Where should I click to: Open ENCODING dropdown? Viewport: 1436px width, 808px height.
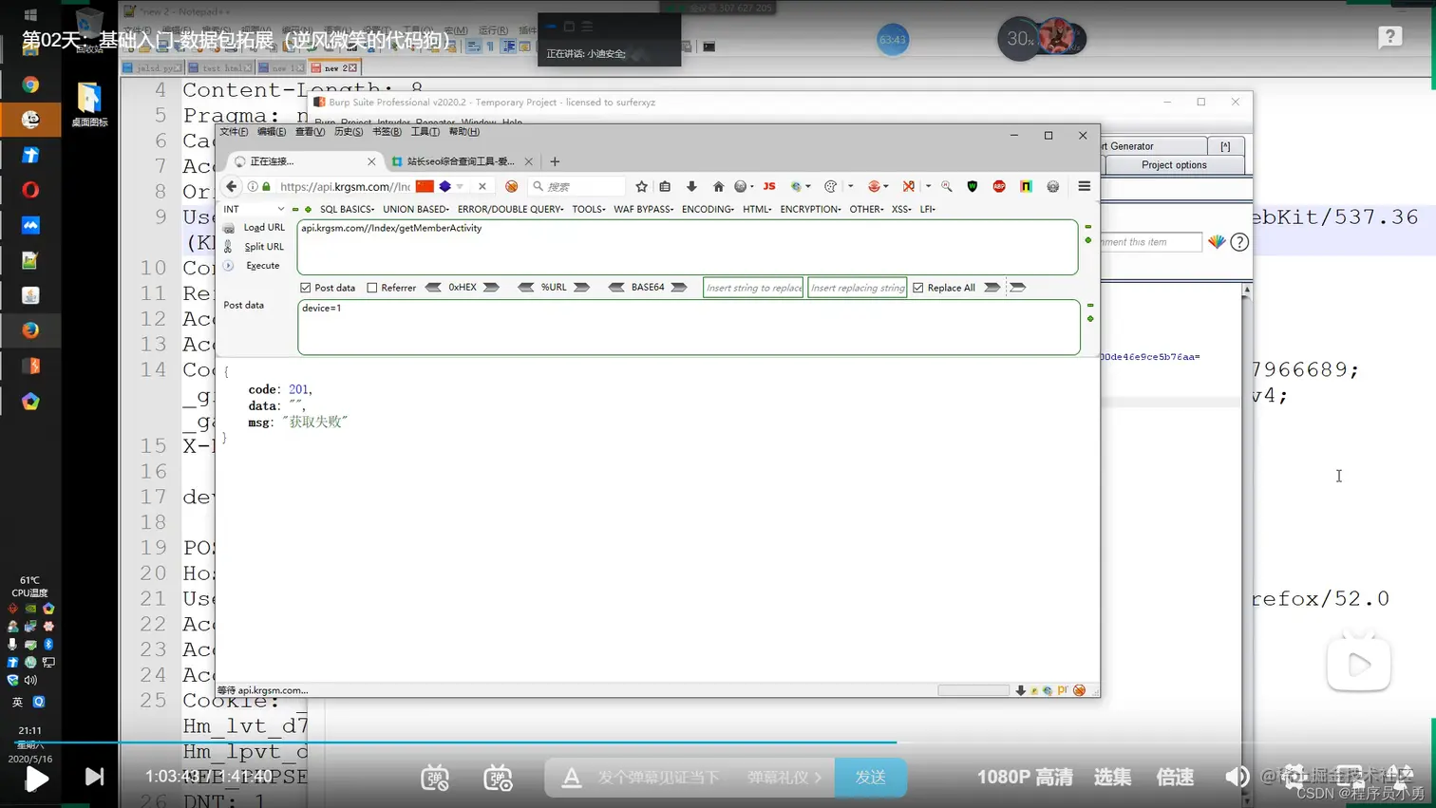[708, 209]
